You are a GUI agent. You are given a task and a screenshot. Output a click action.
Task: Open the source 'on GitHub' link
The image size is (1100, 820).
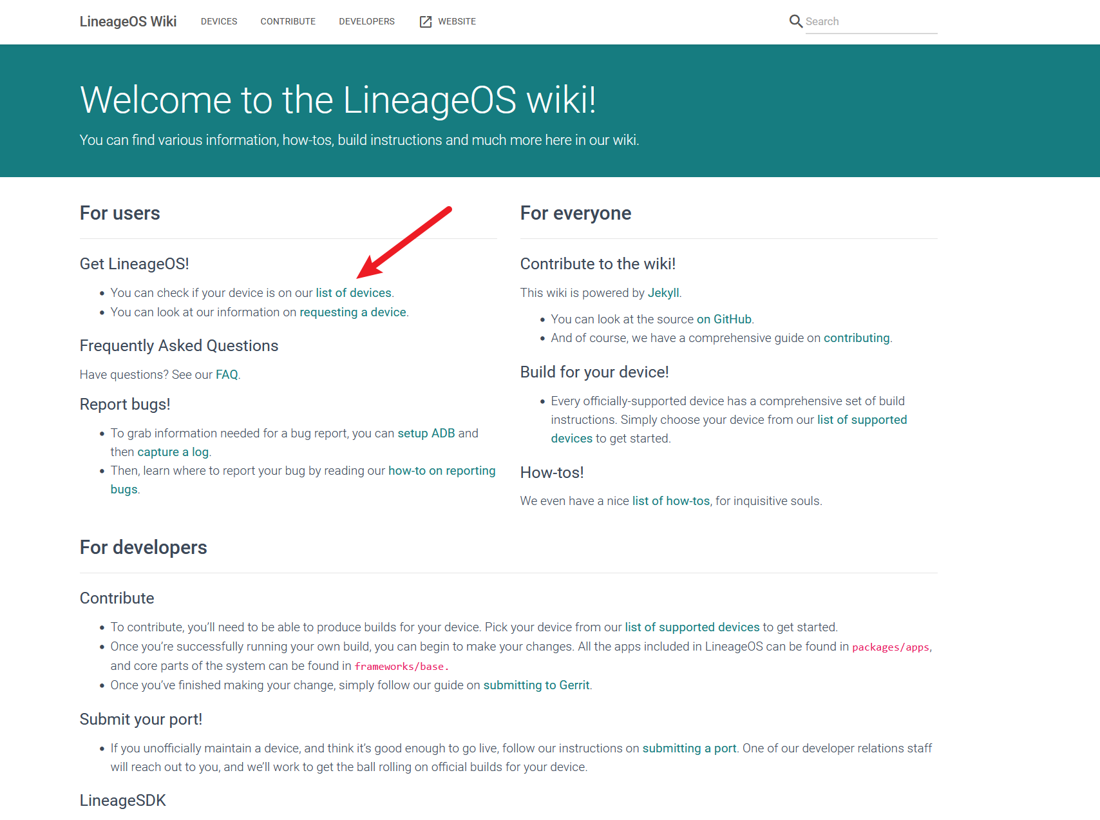click(x=725, y=319)
